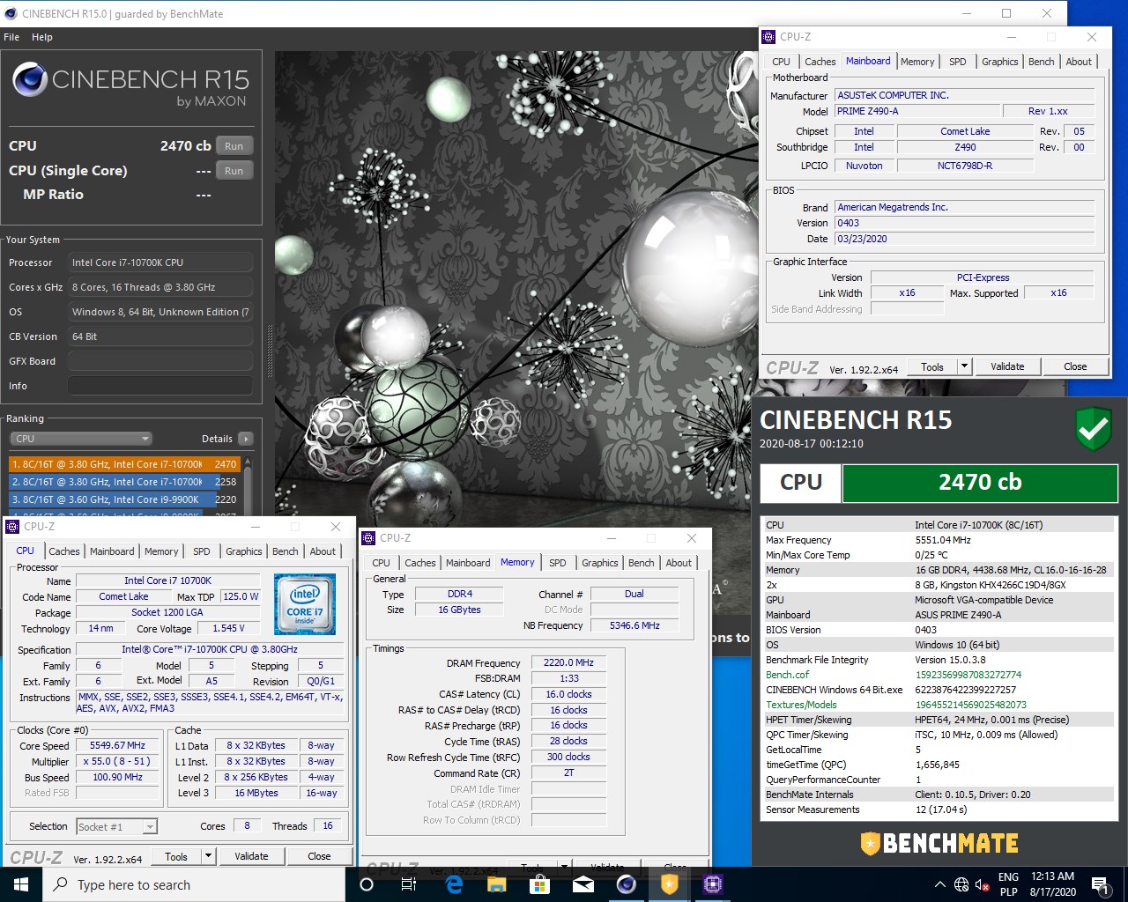Click Tools button in CPU-Z Processor window
The width and height of the screenshot is (1128, 902).
[x=176, y=856]
